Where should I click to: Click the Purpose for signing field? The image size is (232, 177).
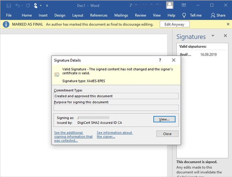pyautogui.click(x=116, y=108)
